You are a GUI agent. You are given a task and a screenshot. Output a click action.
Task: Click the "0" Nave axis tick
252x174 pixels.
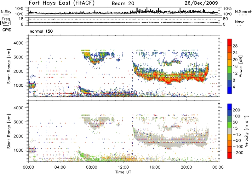click(224, 24)
